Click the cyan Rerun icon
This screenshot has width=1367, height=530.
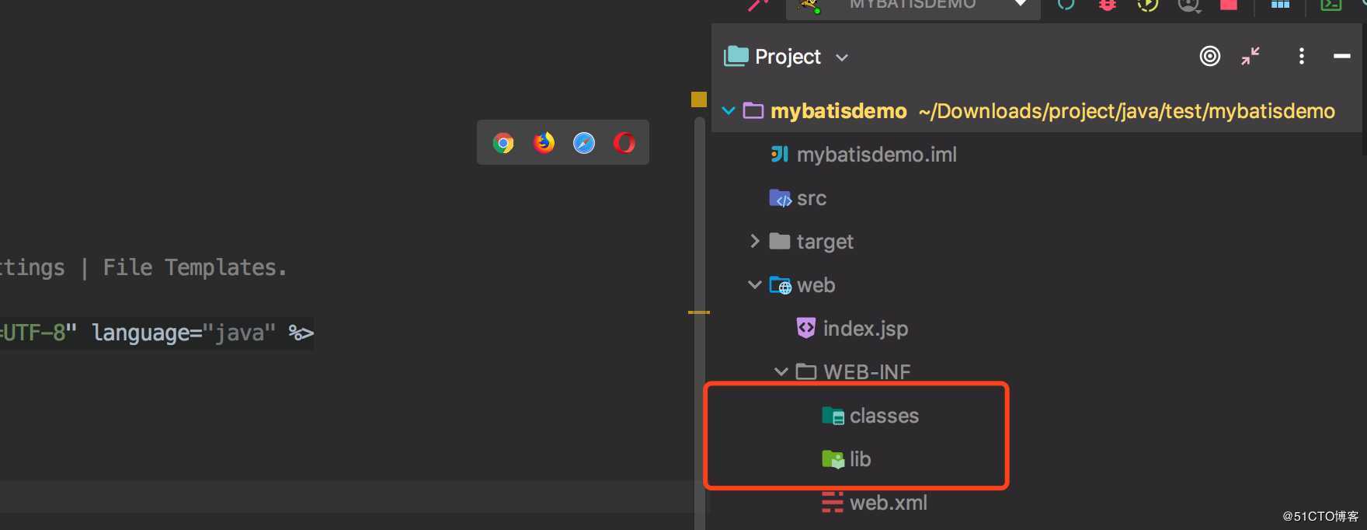pos(1066,4)
